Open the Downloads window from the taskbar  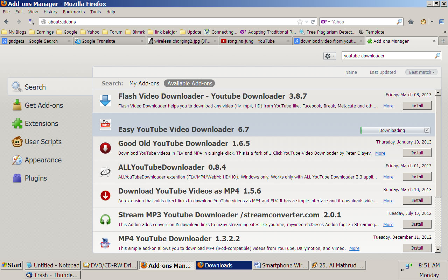point(224,265)
